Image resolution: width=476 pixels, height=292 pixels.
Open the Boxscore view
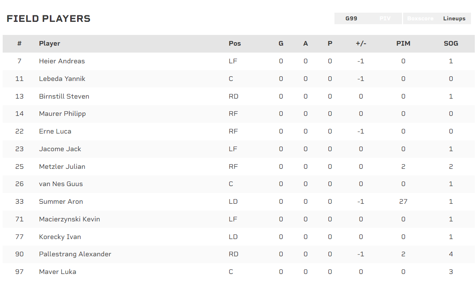(x=420, y=18)
